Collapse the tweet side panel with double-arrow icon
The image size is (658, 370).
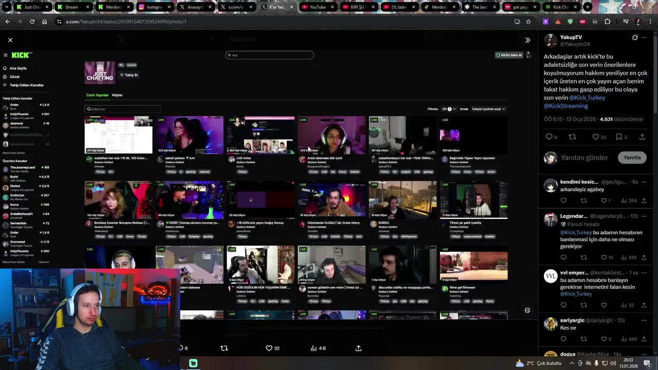(x=527, y=40)
